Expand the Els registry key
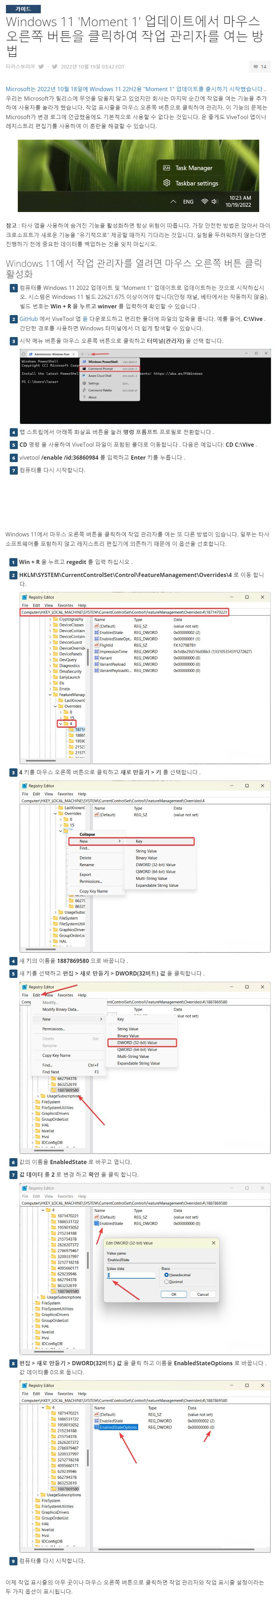Viewport: 277px width, 1601px height. (50, 683)
